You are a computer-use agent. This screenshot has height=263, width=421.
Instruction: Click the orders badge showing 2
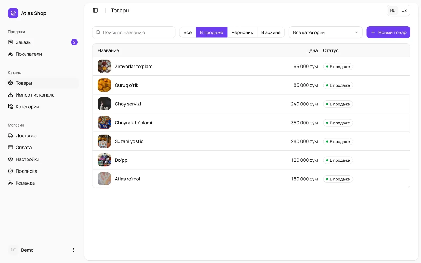coord(74,42)
